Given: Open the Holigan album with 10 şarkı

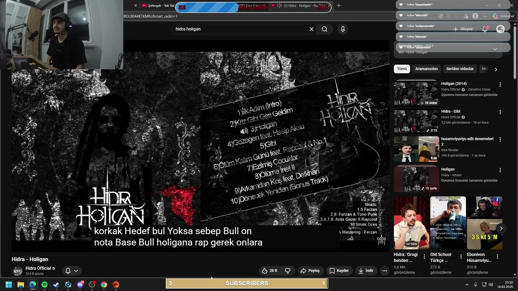Looking at the screenshot, I should tap(416, 179).
